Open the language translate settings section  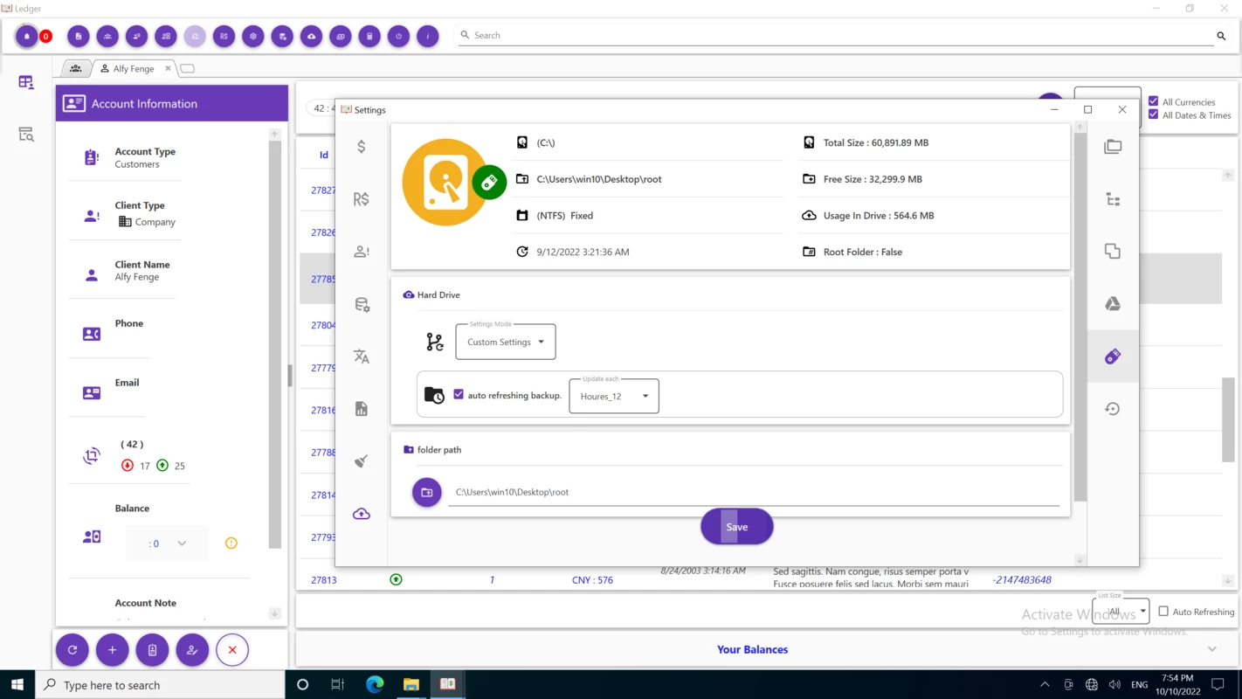tap(362, 356)
